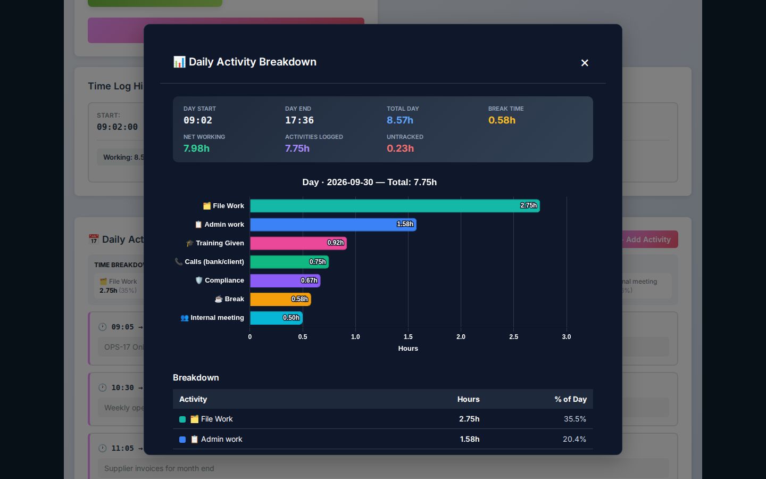
Task: Click the shield icon beside Compliance
Action: point(199,280)
